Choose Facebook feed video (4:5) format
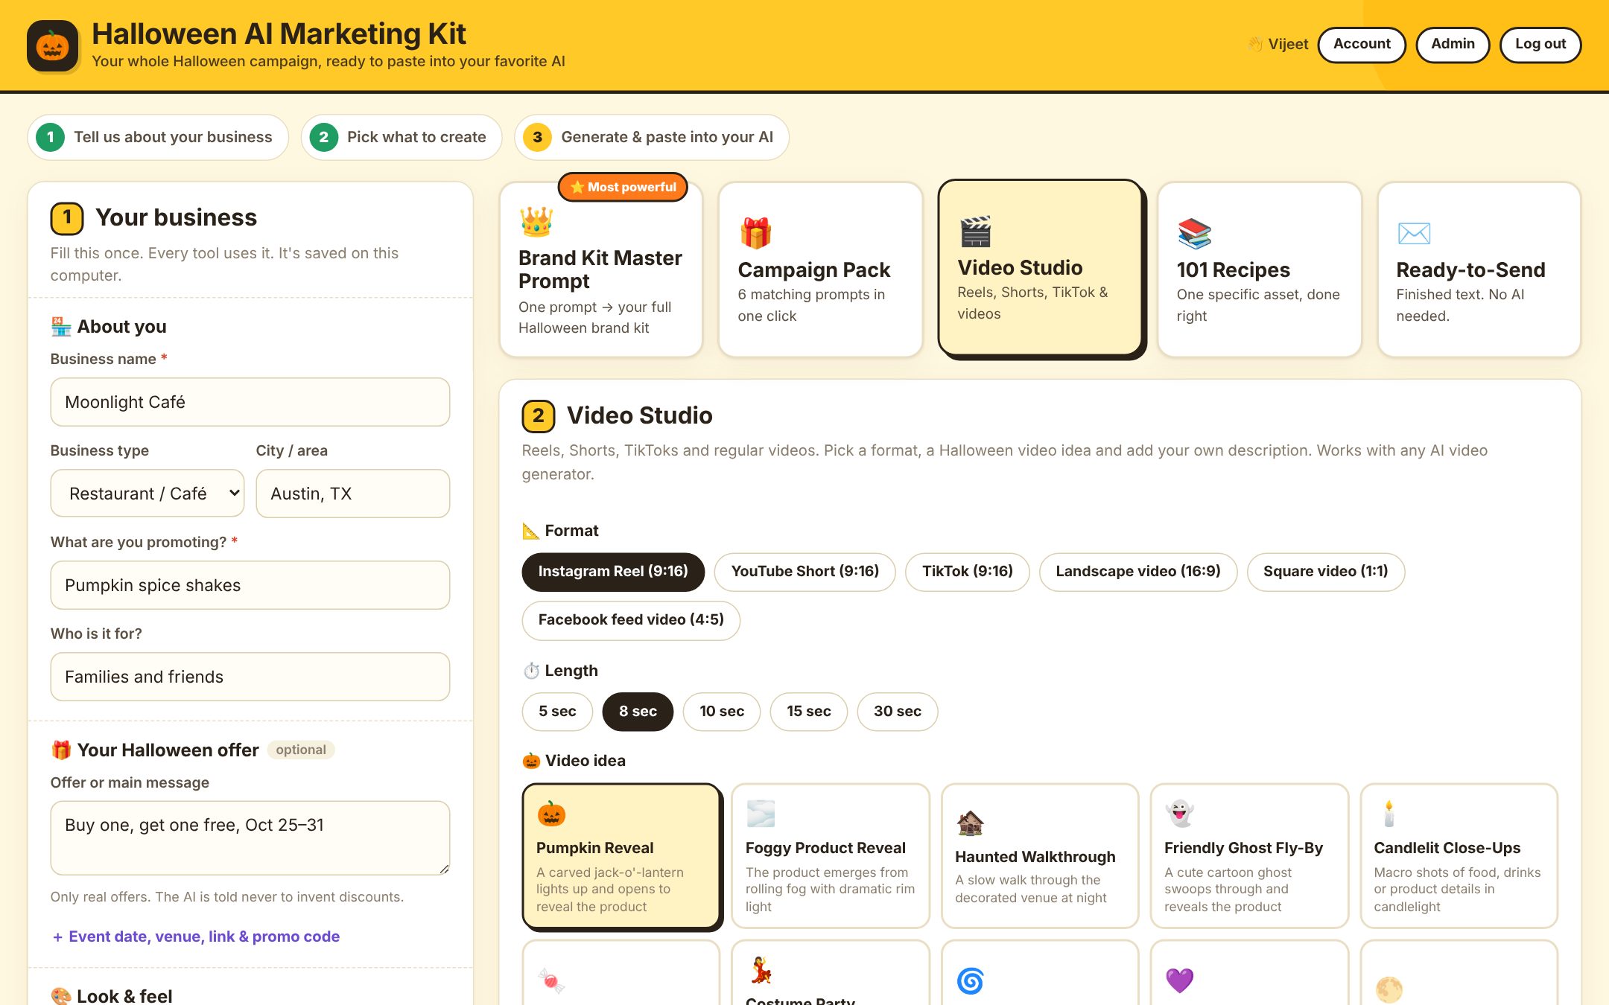The width and height of the screenshot is (1609, 1005). point(631,620)
